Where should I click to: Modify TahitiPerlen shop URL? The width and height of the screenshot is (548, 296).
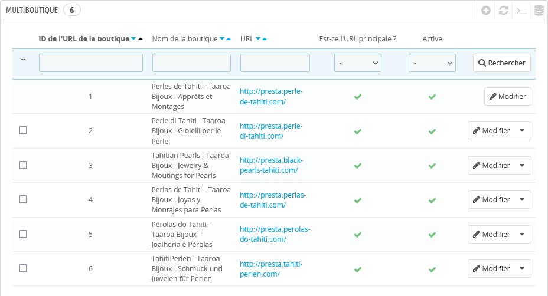[x=491, y=268]
